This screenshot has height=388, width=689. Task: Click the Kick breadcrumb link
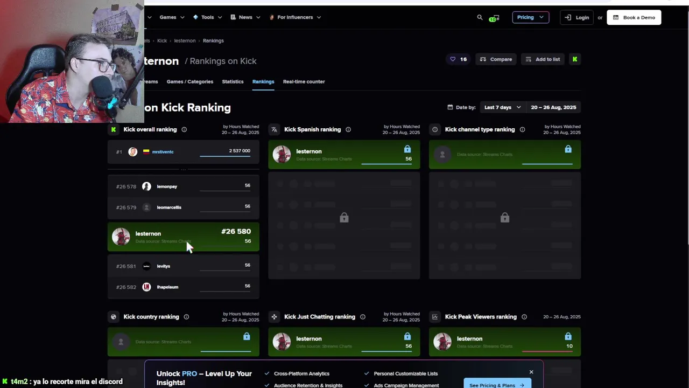162,40
